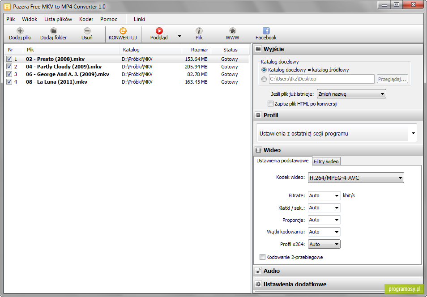Screen dimensions: 427x297
Task: Expand the Ustawienia dodatkowe section header
Action: click(x=338, y=284)
